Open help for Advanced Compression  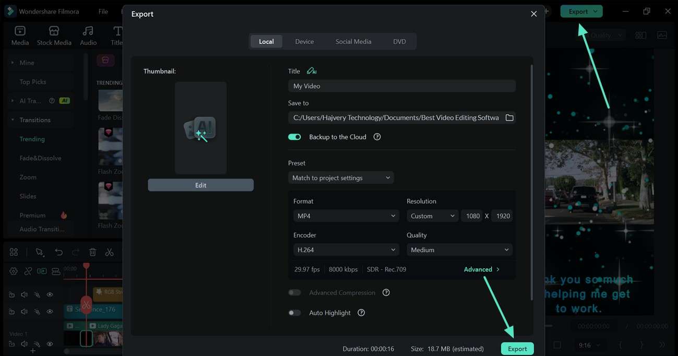[386, 292]
